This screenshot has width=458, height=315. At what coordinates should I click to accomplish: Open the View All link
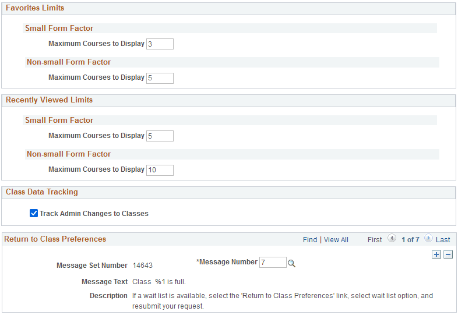tap(336, 239)
